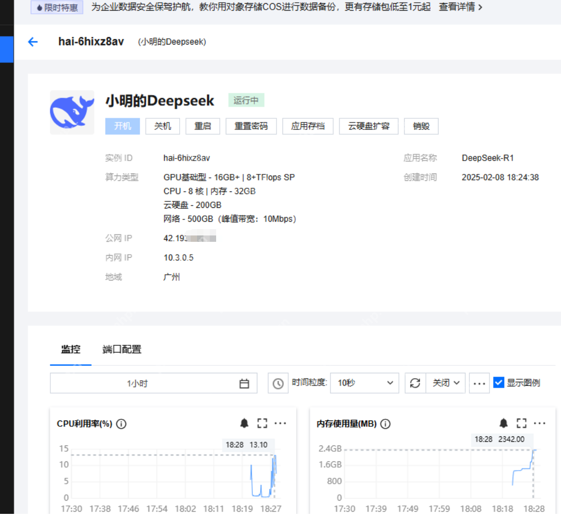The image size is (561, 516).
Task: Click the 重置密码 button
Action: coord(251,126)
